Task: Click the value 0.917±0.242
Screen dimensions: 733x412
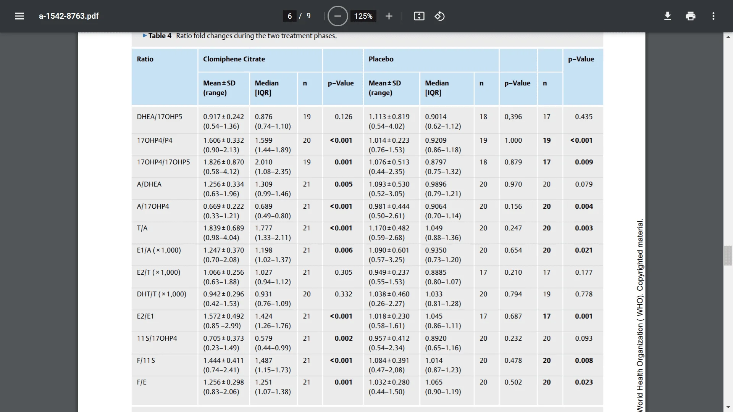Action: pyautogui.click(x=223, y=117)
